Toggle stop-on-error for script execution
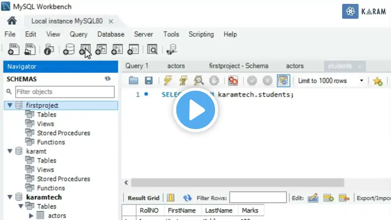The height and width of the screenshot is (220, 391). (233, 81)
